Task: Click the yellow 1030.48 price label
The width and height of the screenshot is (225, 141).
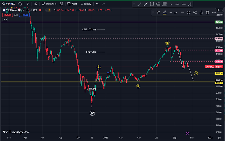Action: pyautogui.click(x=219, y=83)
